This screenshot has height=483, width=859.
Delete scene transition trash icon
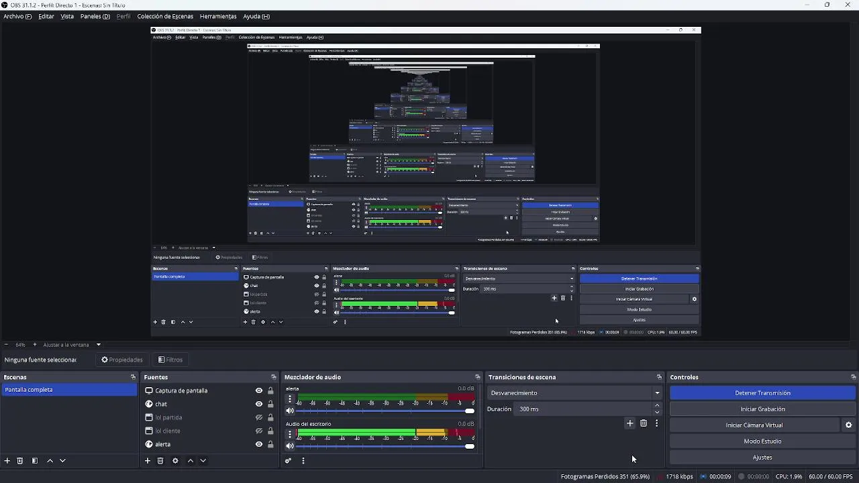coord(644,423)
